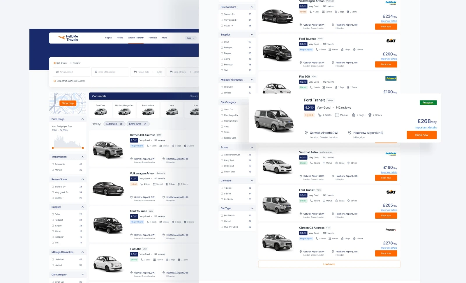Screen dimensions: 466x283
Task: Click the Manual gearbox icon on £268 Ford Transit card
Action: 337,115
